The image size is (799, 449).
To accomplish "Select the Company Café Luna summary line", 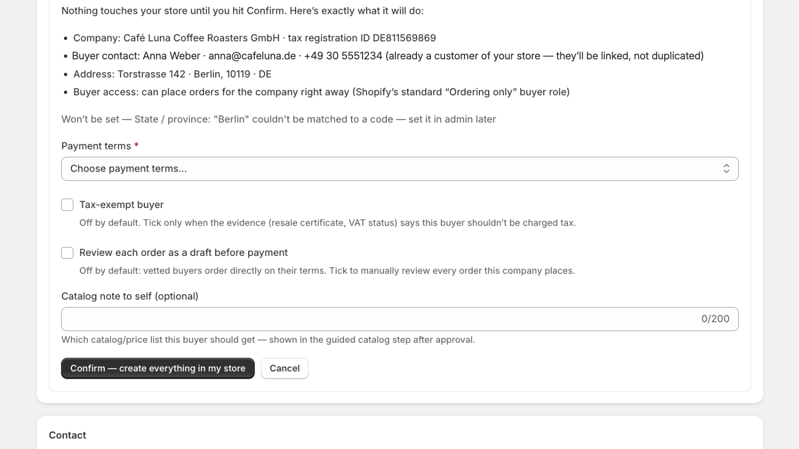I will point(255,38).
